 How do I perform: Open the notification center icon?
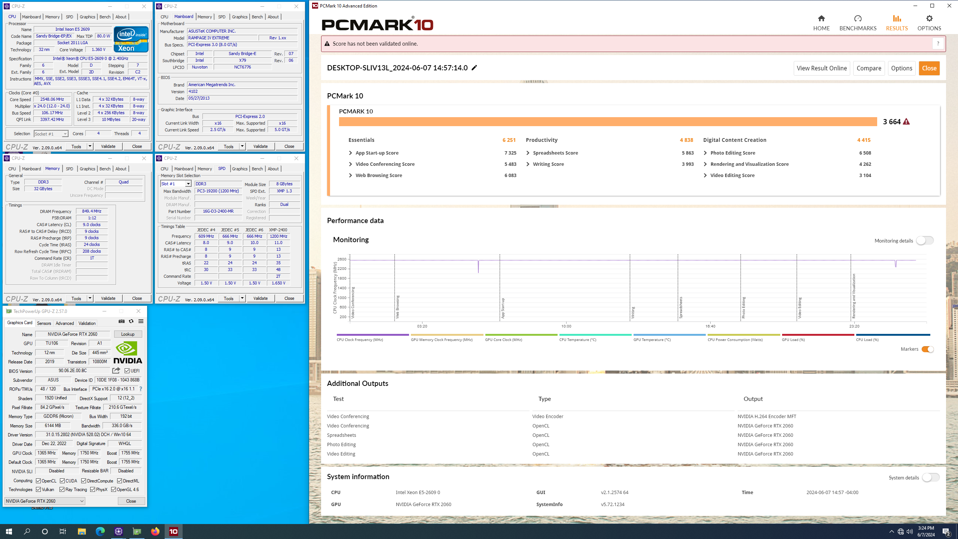pos(946,532)
